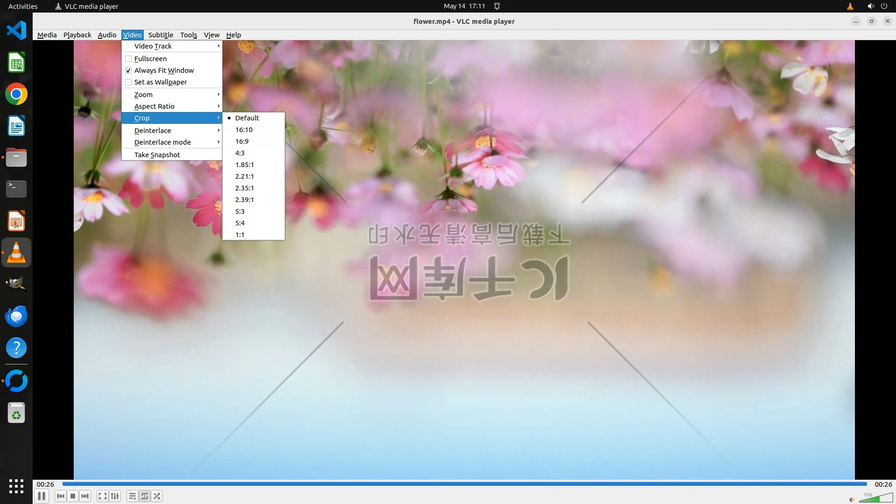Screen dimensions: 896x504
Task: Enable random shuffle playback icon
Action: click(157, 496)
